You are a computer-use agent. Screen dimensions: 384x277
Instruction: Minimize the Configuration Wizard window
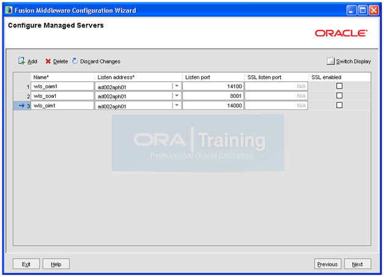[x=351, y=10]
